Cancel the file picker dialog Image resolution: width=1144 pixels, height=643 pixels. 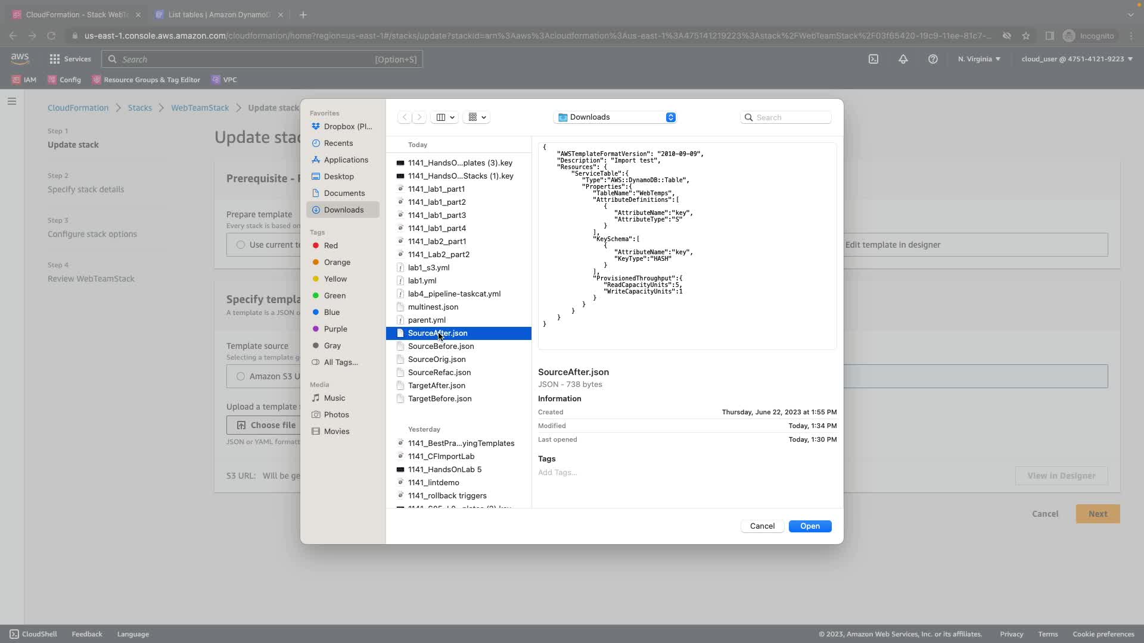coord(762,526)
